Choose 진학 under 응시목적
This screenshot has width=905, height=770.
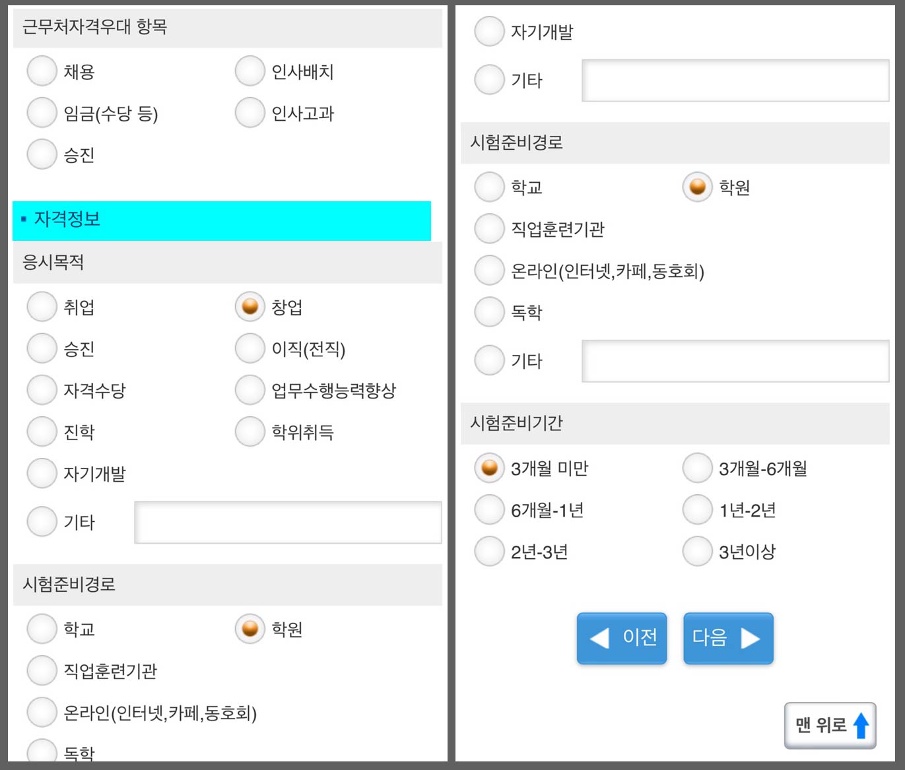(42, 432)
